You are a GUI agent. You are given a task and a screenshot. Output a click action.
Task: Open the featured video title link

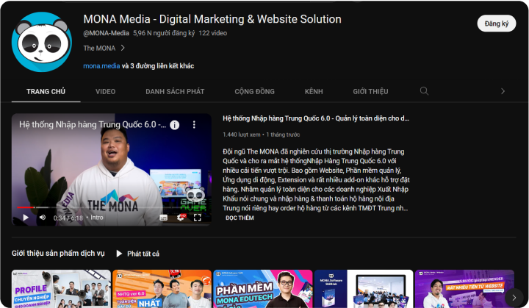pos(316,118)
